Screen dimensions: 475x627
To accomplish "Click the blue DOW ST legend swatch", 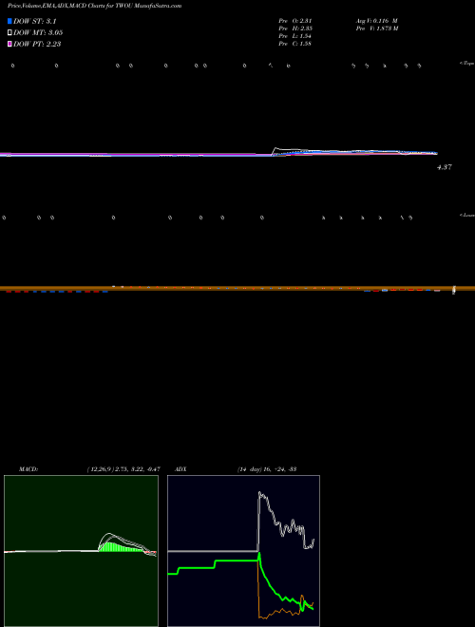I will pyautogui.click(x=9, y=21).
